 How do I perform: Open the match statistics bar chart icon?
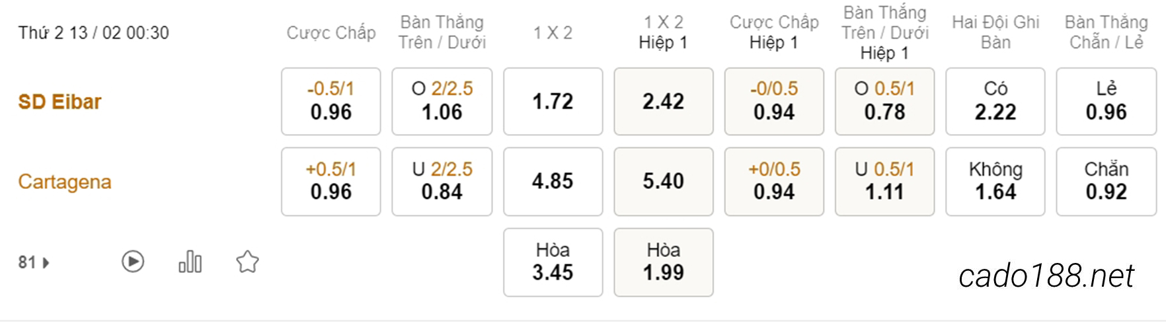190,262
